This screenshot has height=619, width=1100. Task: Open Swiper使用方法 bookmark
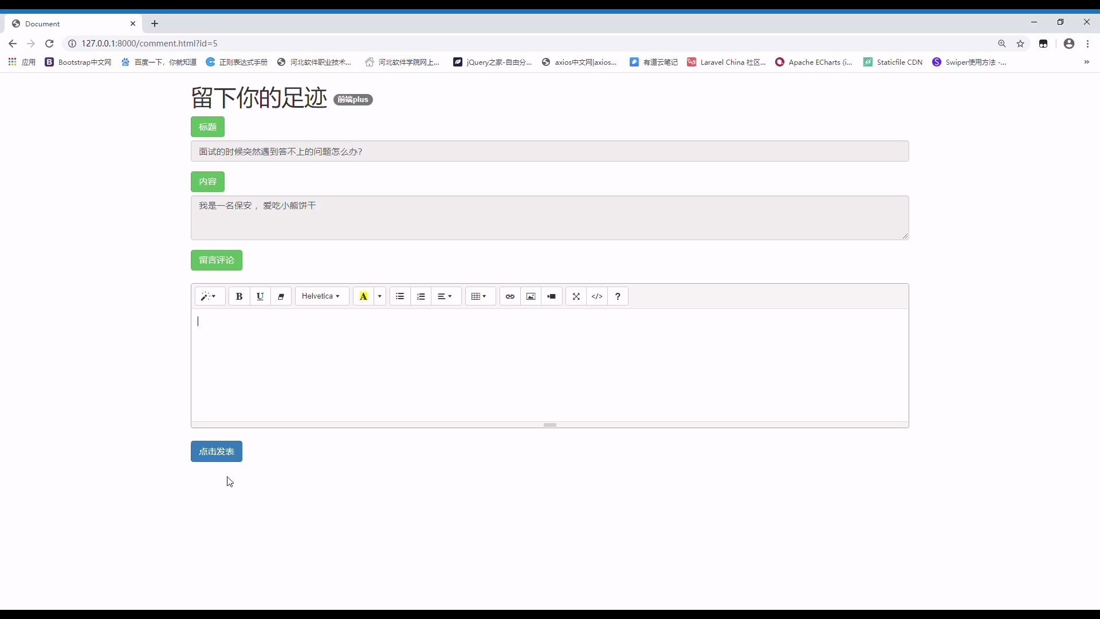click(x=969, y=62)
